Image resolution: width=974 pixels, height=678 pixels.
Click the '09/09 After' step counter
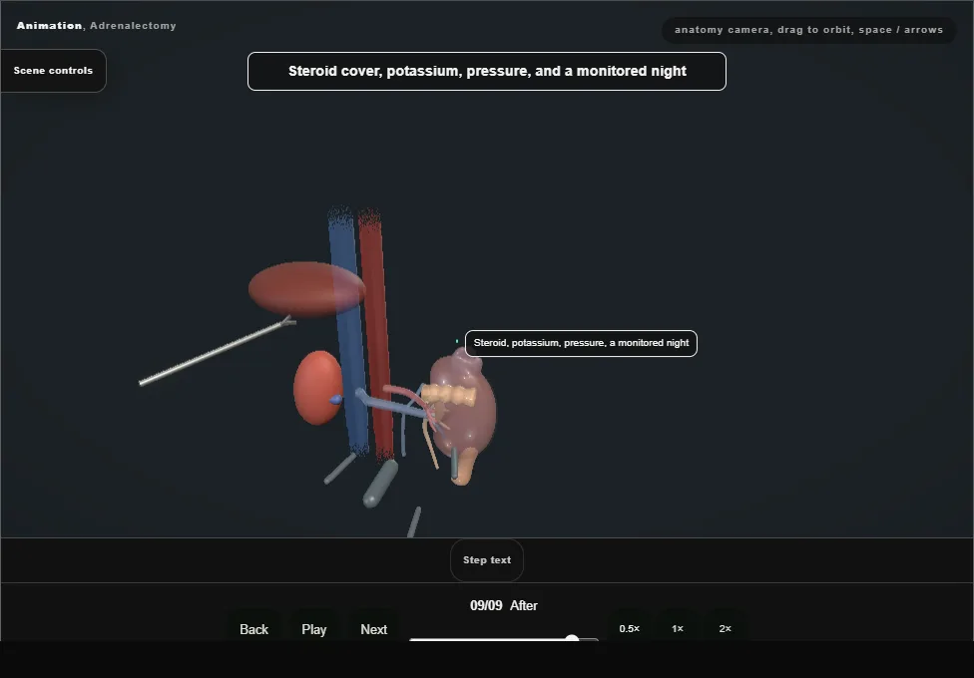coord(504,605)
